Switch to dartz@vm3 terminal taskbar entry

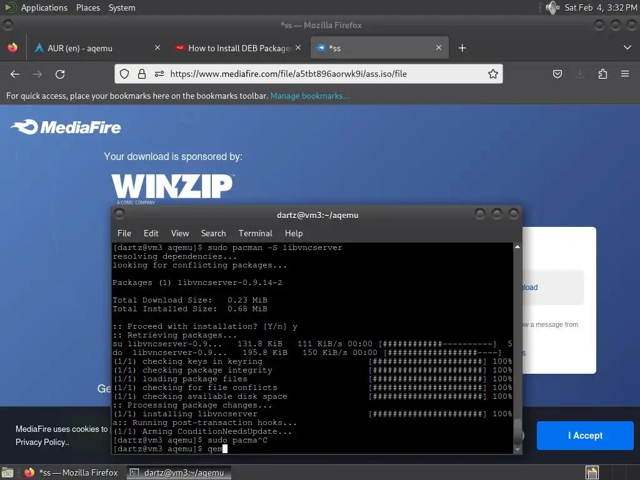179,472
